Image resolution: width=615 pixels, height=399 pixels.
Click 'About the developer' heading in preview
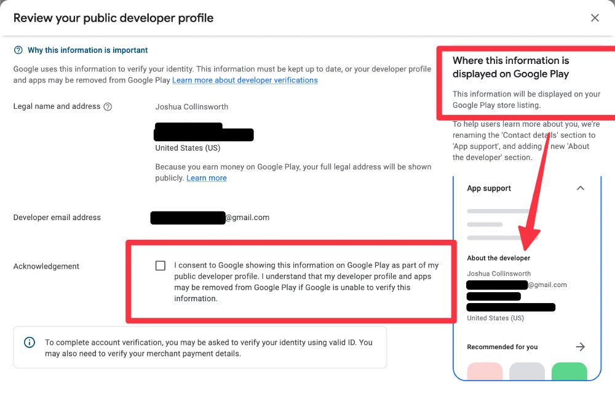(x=499, y=258)
